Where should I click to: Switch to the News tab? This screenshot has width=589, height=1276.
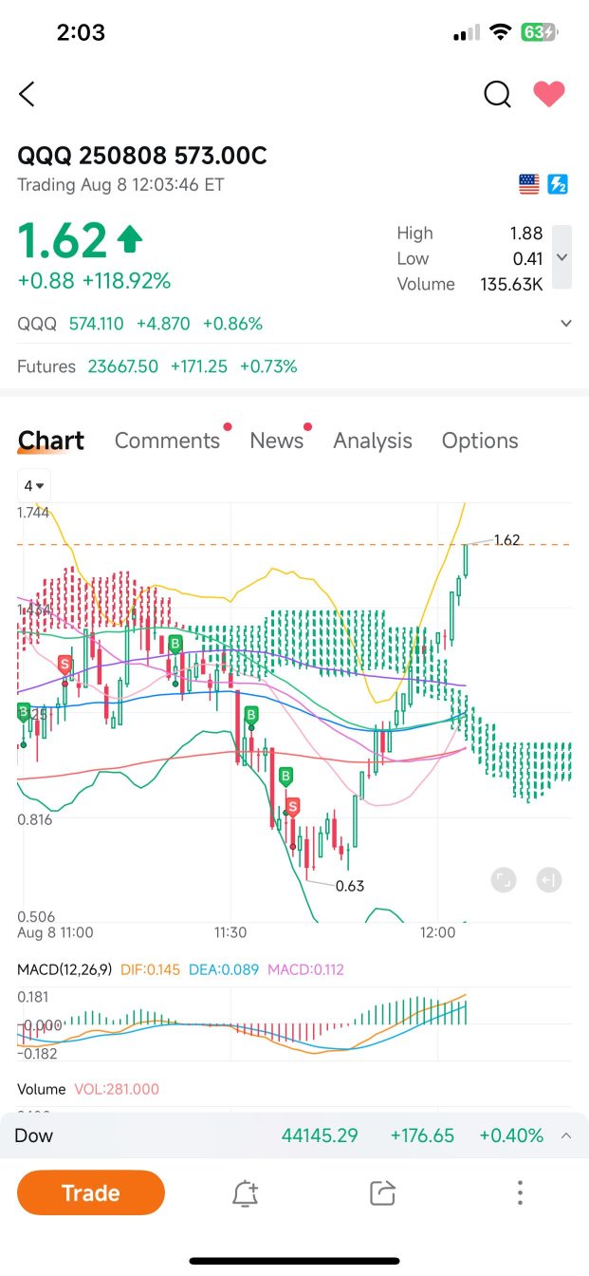tap(276, 441)
